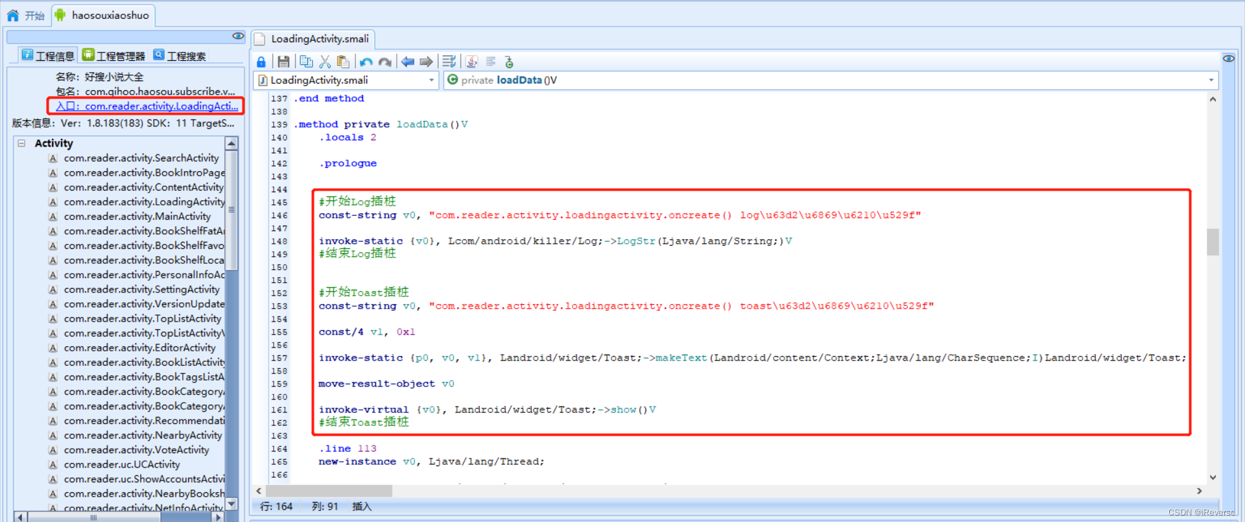Viewport: 1245px width, 522px height.
Task: Click the code editor scroll-down arrow
Action: coord(1213,477)
